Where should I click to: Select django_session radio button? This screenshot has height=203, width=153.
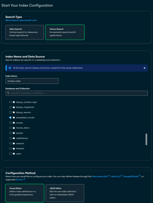click(10, 112)
